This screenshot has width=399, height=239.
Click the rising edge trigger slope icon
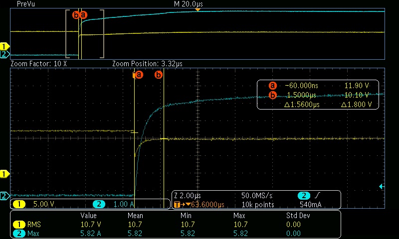click(317, 195)
